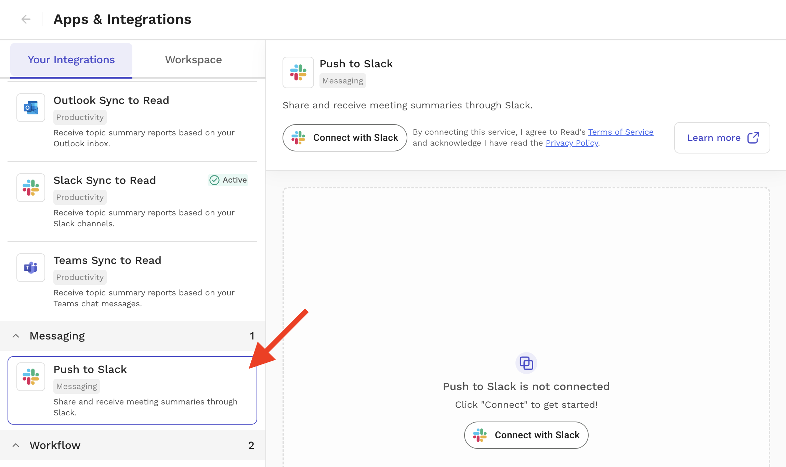Click the Slack channels description text
Image resolution: width=786 pixels, height=467 pixels.
coord(144,218)
